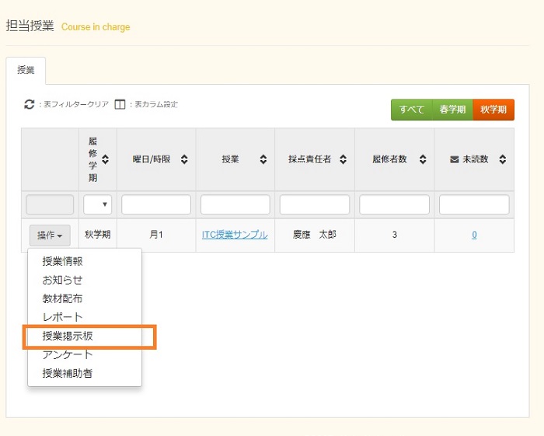Screen dimensions: 544x436
Task: Collapse the 操作 dropdown button
Action: click(x=50, y=235)
